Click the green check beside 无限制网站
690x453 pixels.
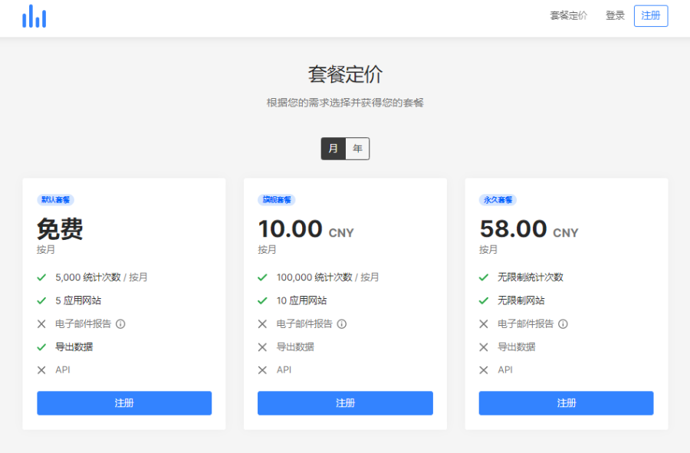coord(484,300)
